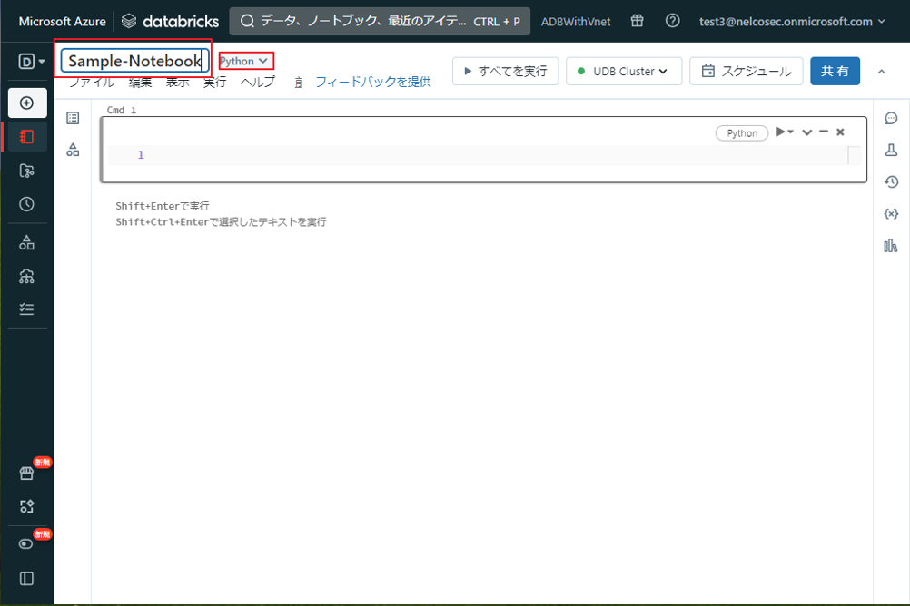Click the すべてを実行 button
Screen dimensions: 910x606
click(505, 71)
